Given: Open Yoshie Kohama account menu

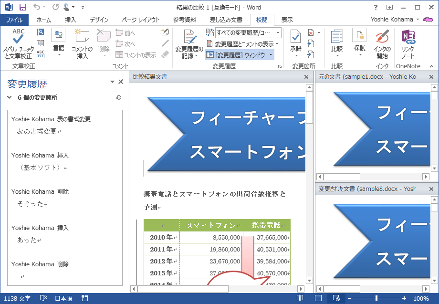Looking at the screenshot, I should (x=395, y=20).
